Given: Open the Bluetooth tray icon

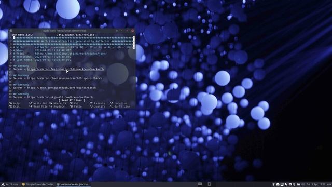Looking at the screenshot, I should [273, 184].
